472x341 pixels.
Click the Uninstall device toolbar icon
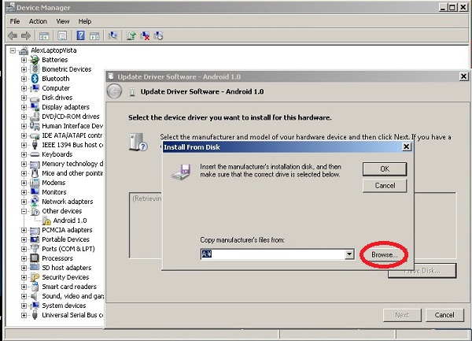145,36
